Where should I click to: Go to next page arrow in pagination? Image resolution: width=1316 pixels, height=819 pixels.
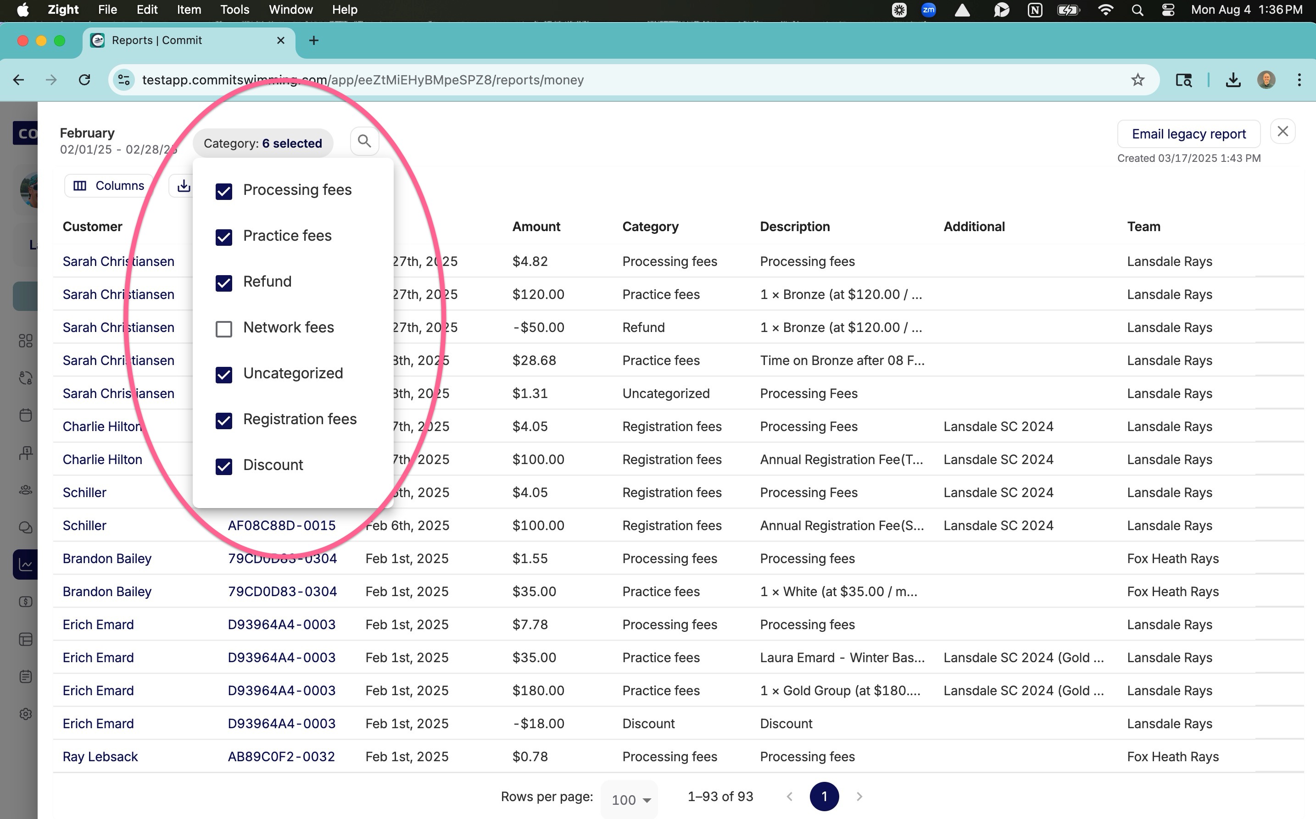pos(859,796)
